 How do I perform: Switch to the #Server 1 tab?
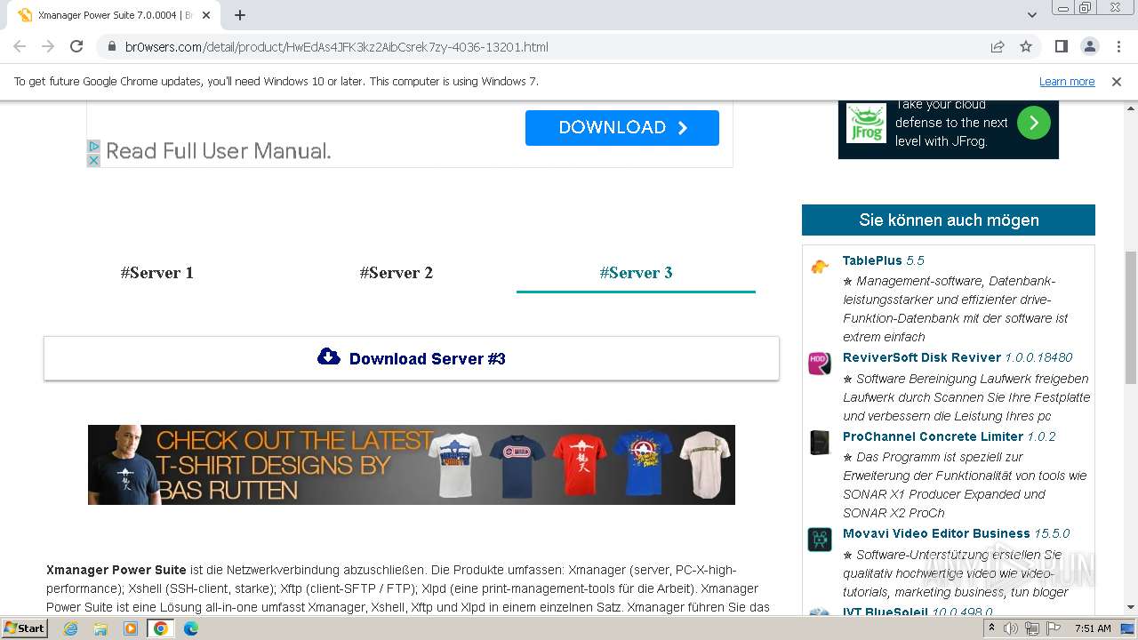157,273
